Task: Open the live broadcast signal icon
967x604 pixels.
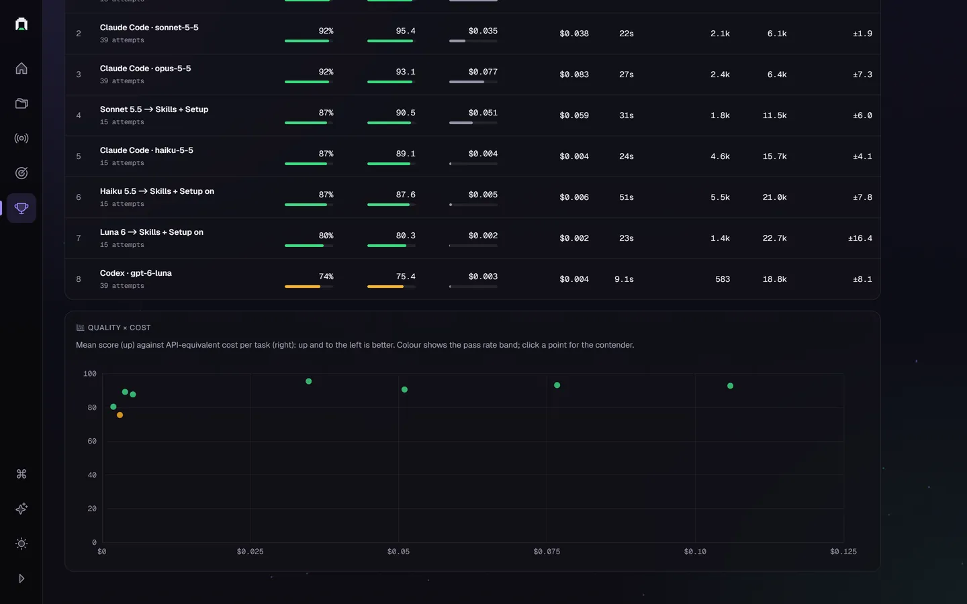Action: point(21,138)
